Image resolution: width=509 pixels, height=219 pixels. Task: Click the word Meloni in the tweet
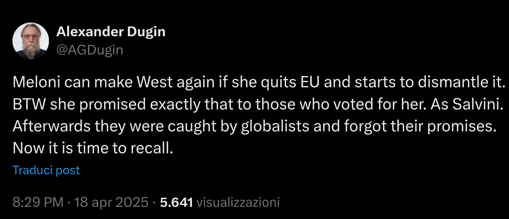tap(32, 82)
